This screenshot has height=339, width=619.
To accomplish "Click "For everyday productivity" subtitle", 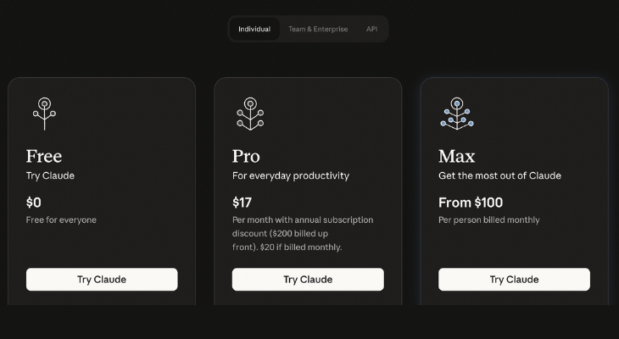I will tap(291, 175).
